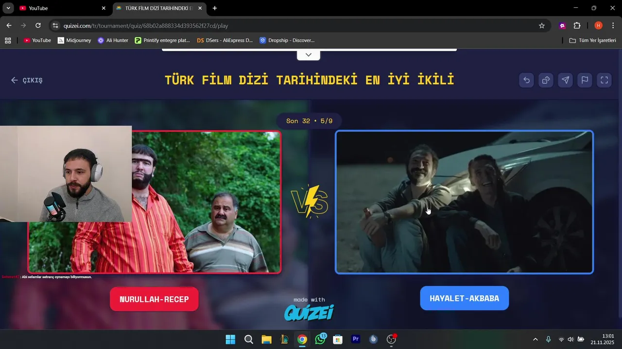
Task: Open WhatsApp from the taskbar
Action: (x=320, y=339)
